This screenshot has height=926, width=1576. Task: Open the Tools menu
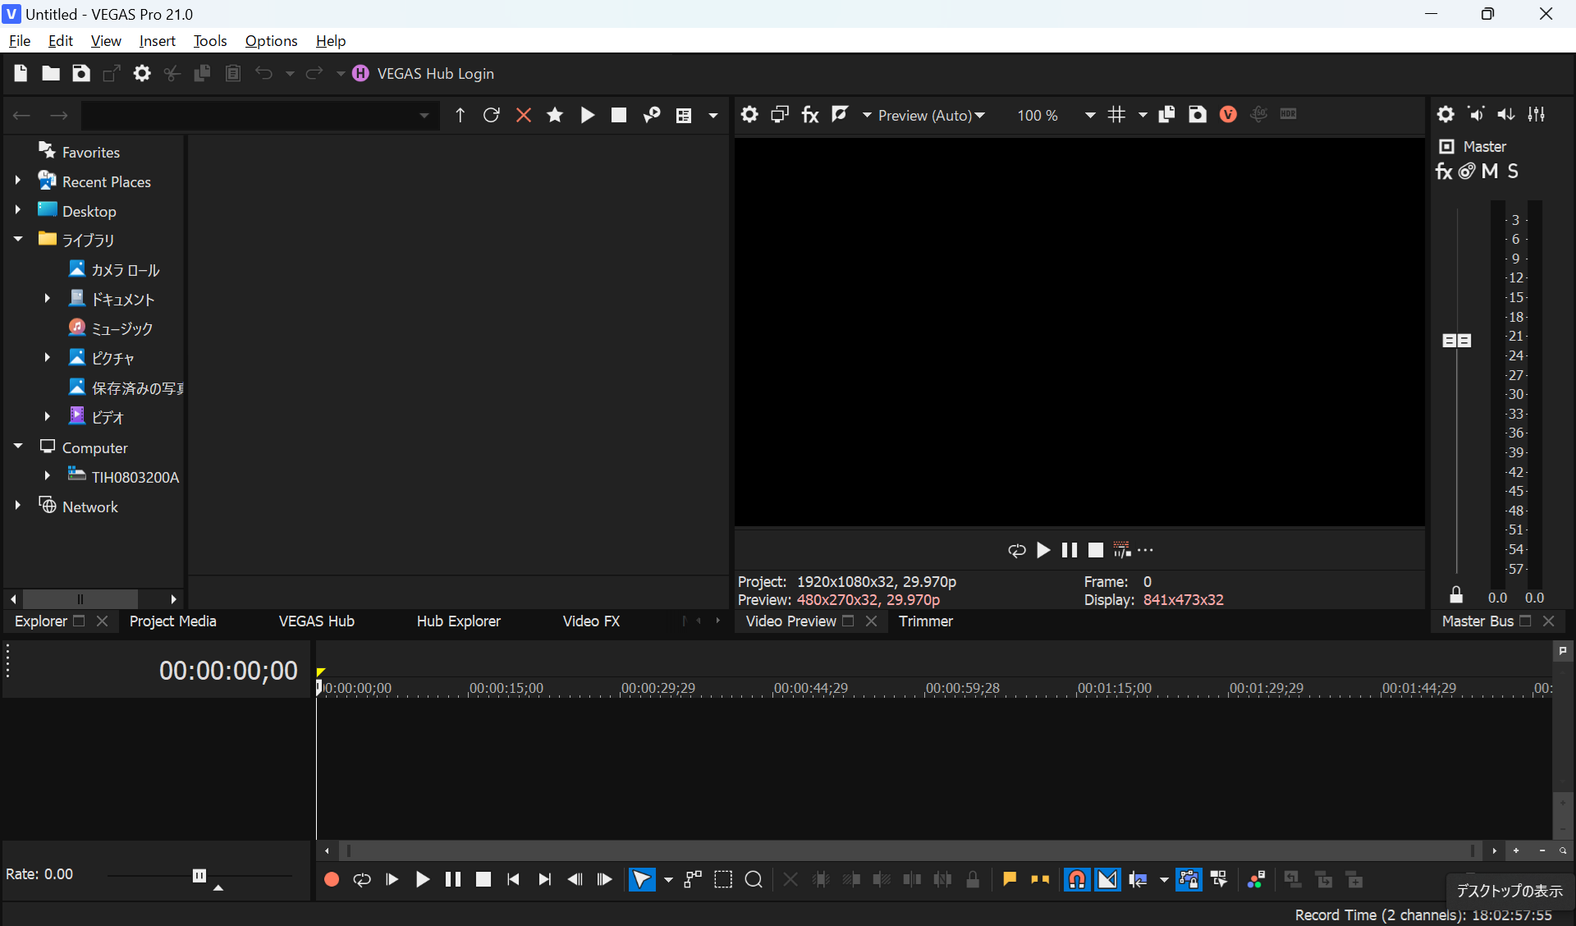208,39
